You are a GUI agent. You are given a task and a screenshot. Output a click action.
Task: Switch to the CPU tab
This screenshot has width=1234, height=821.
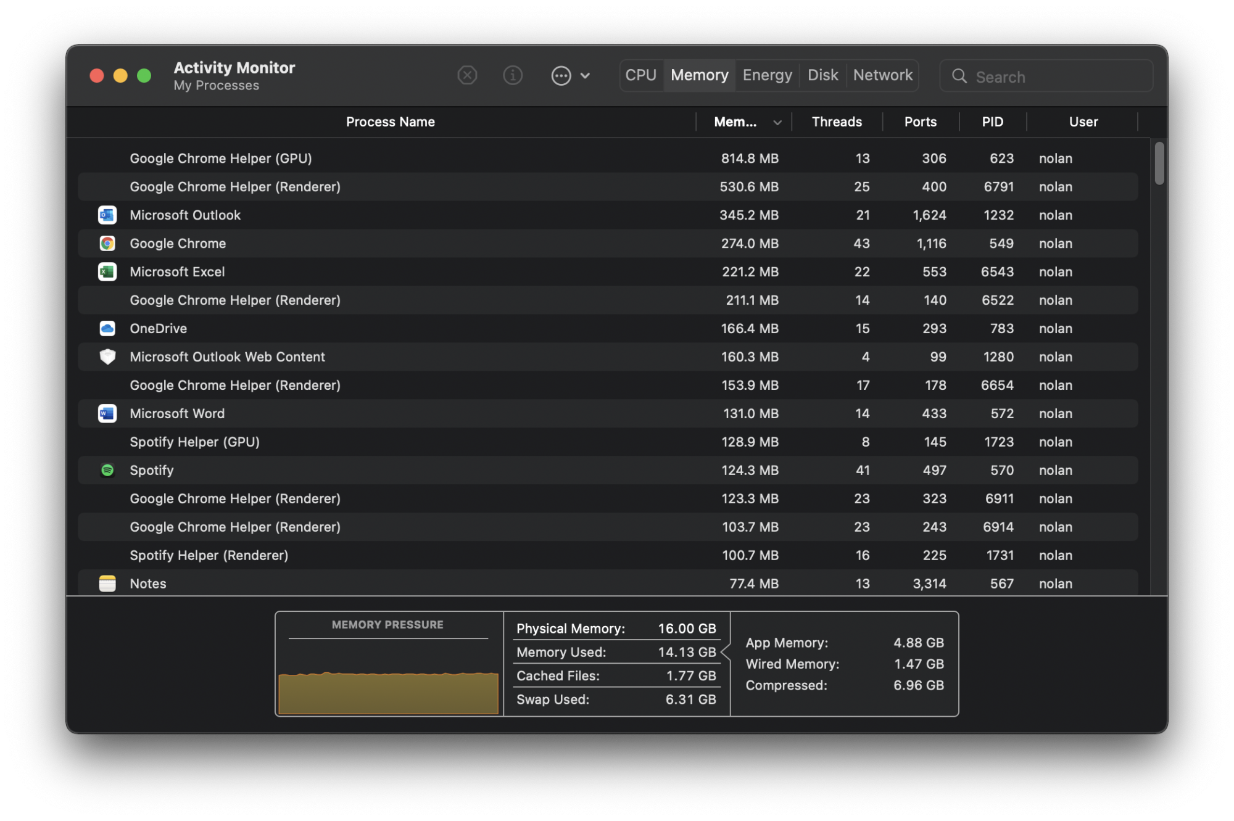[x=641, y=75]
